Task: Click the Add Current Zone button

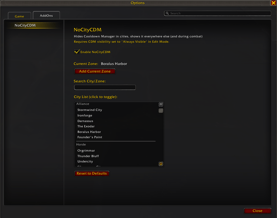Action: point(95,71)
